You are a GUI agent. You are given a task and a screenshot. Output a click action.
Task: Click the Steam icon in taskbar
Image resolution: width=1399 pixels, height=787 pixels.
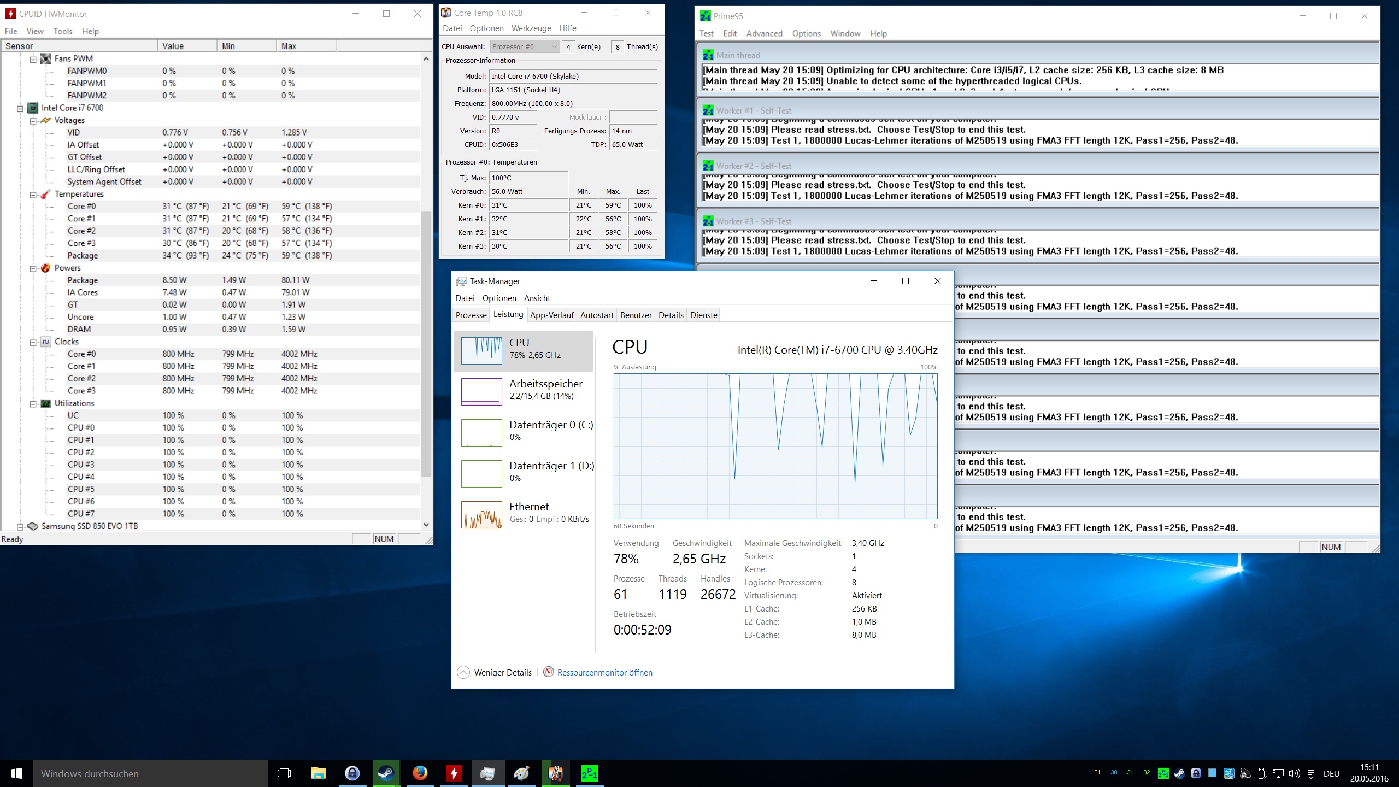pyautogui.click(x=386, y=773)
